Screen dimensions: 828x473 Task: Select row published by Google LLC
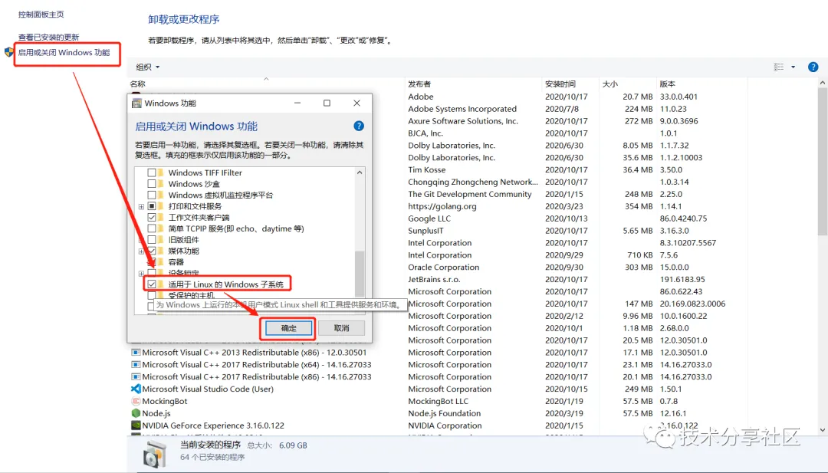pos(429,218)
